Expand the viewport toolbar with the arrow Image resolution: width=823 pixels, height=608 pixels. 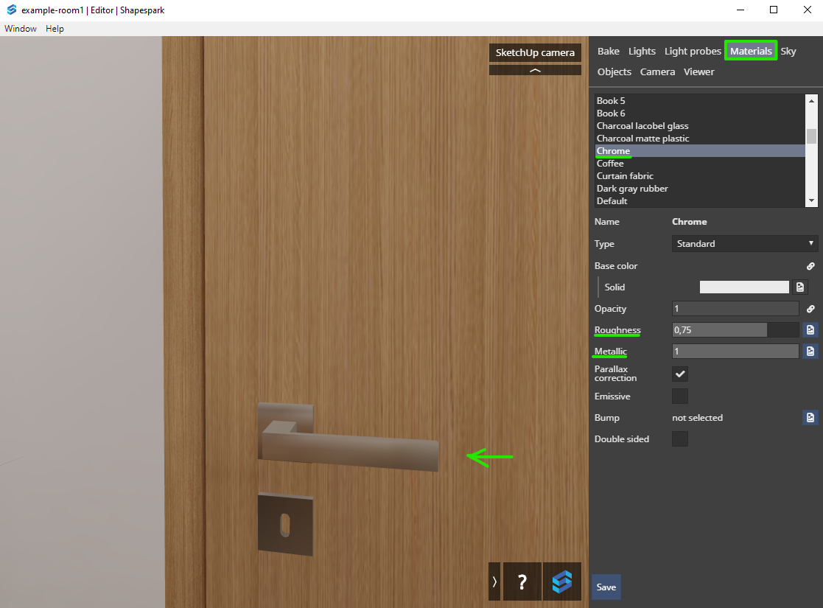pyautogui.click(x=494, y=582)
